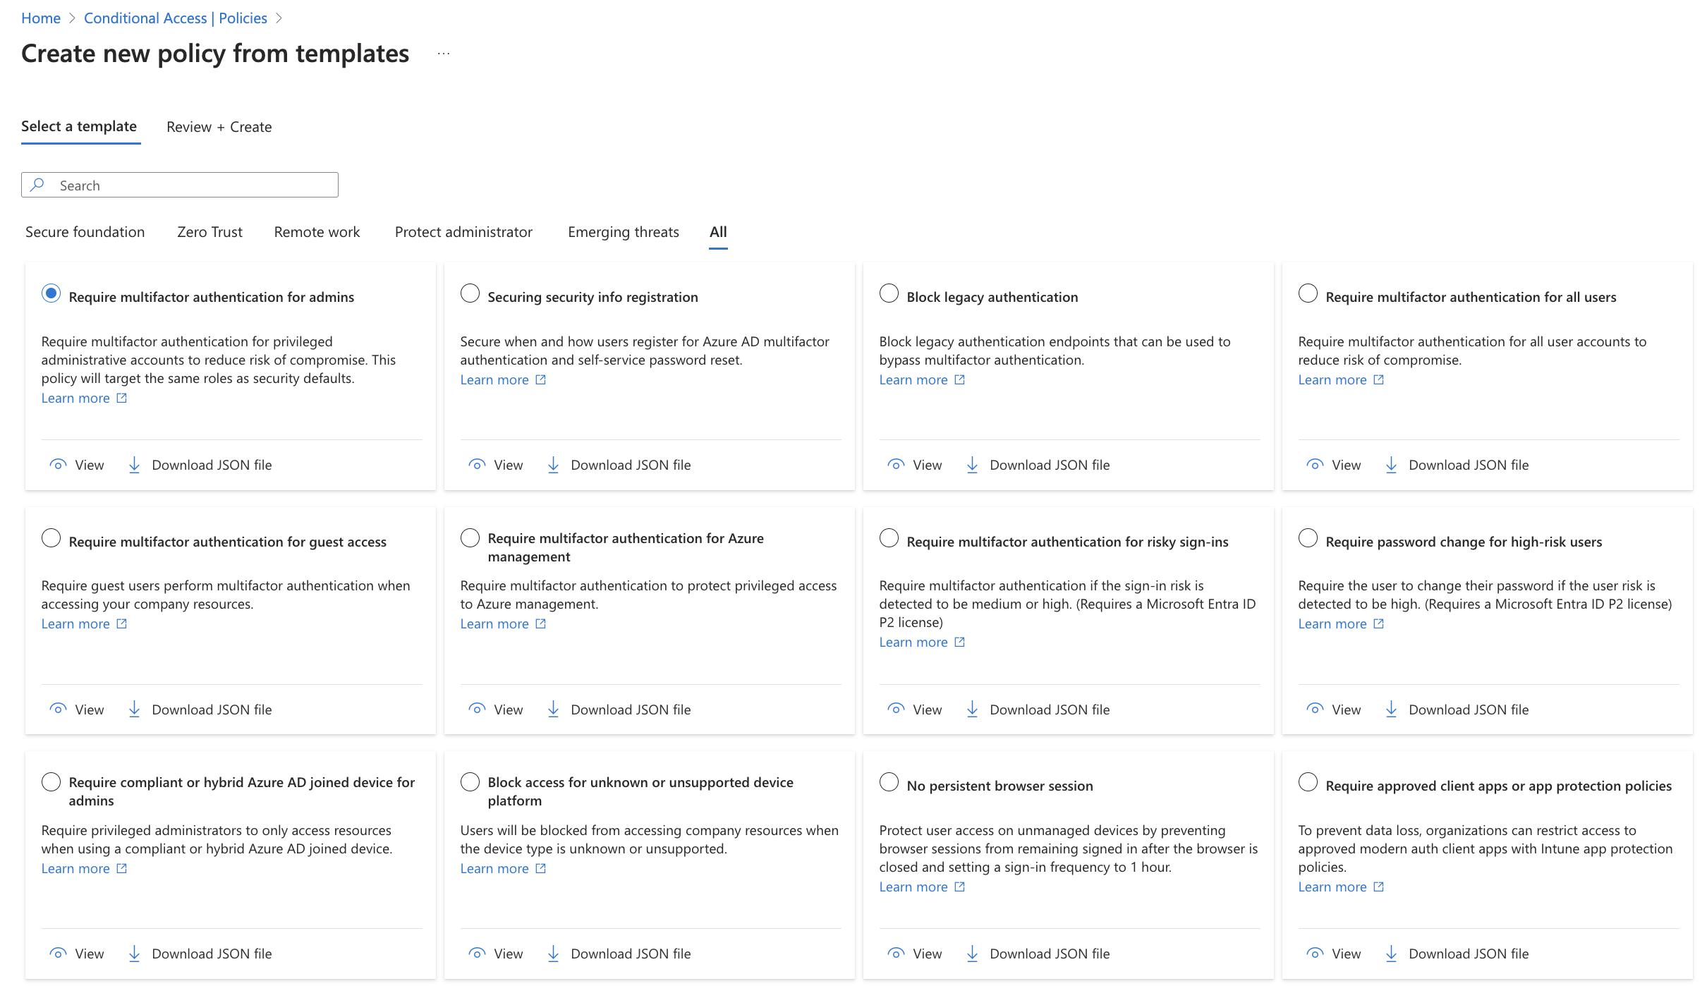Select Block legacy authentication radio button

pyautogui.click(x=889, y=293)
